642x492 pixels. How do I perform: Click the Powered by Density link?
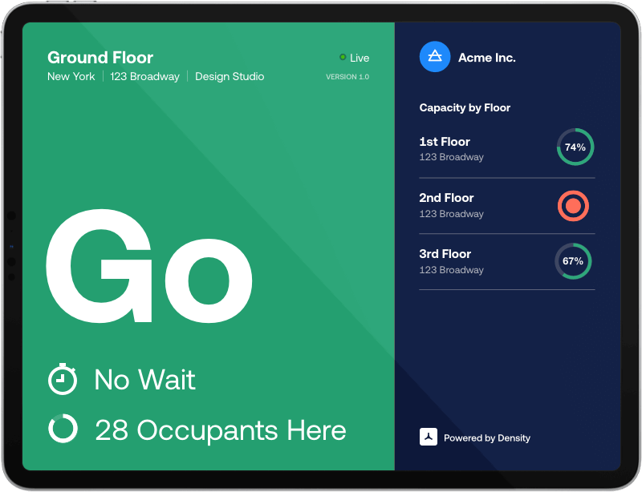point(487,438)
